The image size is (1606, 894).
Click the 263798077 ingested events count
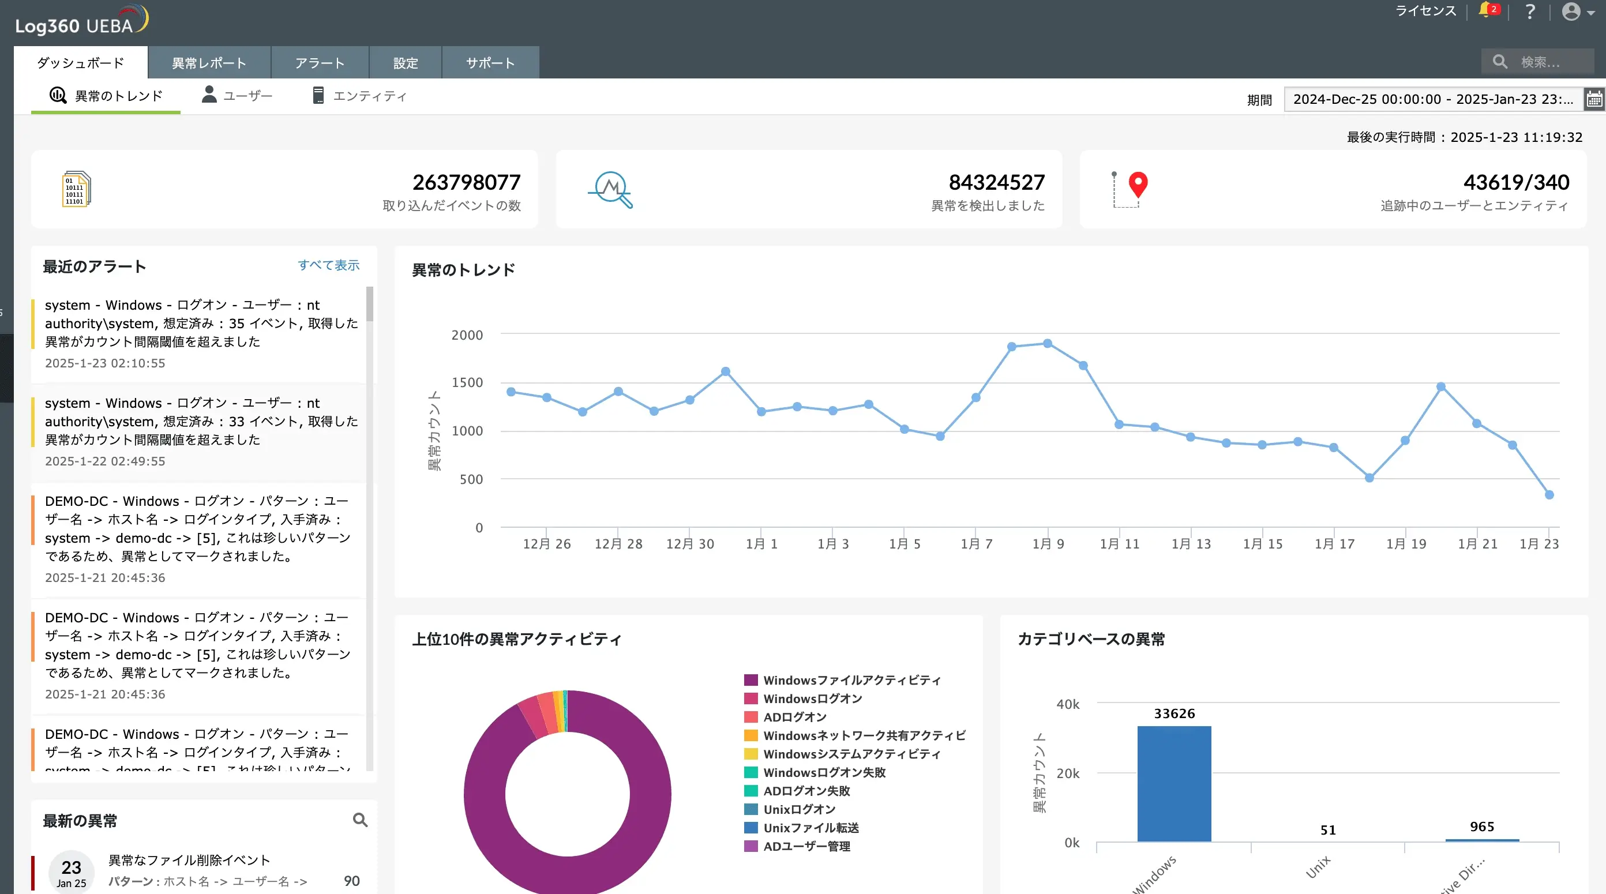(466, 182)
